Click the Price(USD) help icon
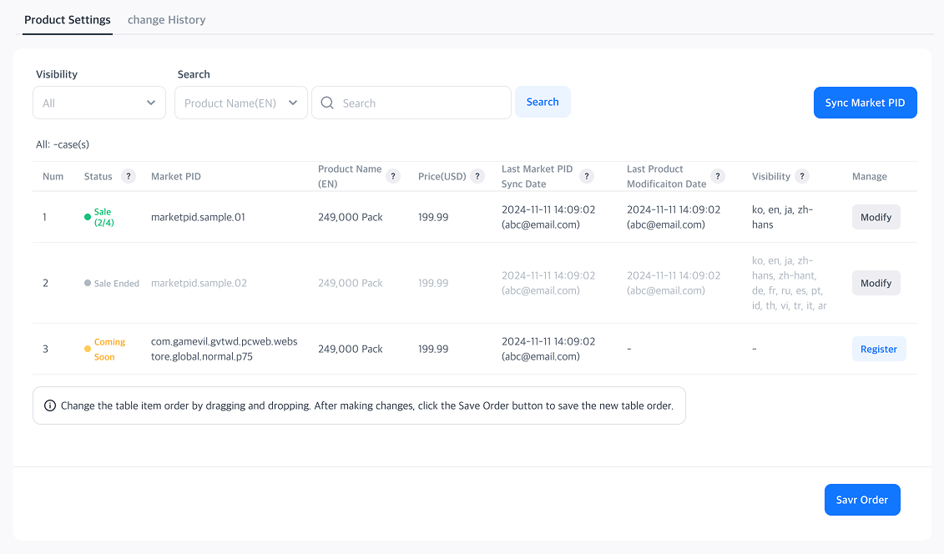Image resolution: width=944 pixels, height=554 pixels. 477,176
